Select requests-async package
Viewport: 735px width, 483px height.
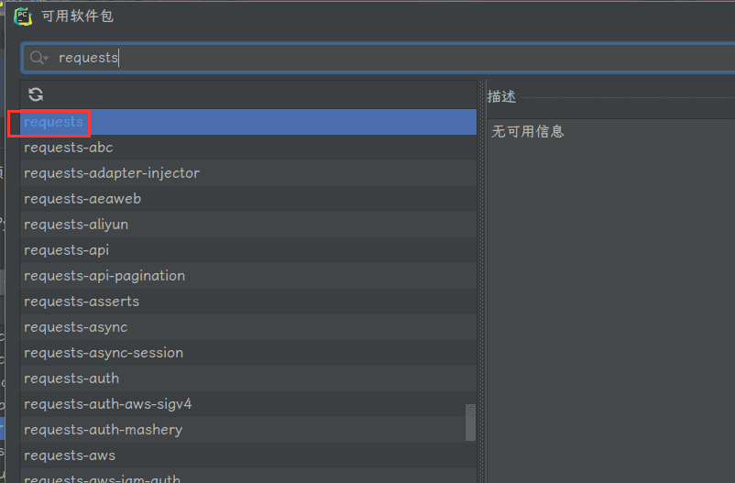click(76, 327)
